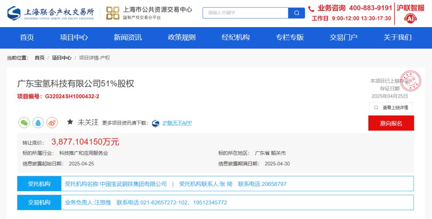Toggle the 未关注 star to follow project

pos(70,122)
